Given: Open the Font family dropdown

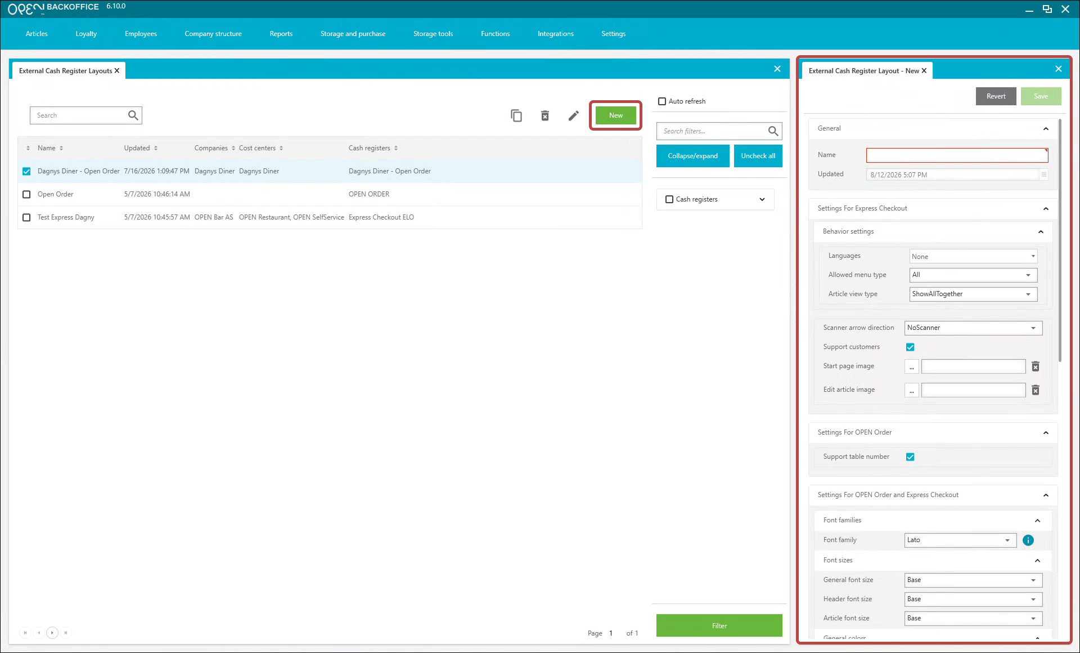Looking at the screenshot, I should pyautogui.click(x=960, y=540).
